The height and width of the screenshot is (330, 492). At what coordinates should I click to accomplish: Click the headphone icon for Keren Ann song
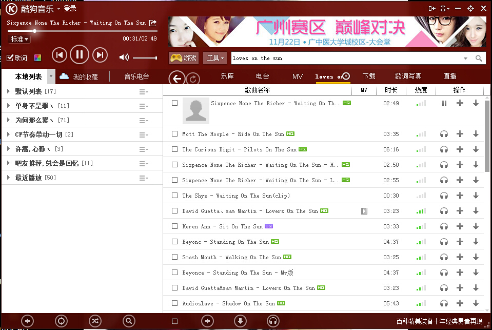444,226
